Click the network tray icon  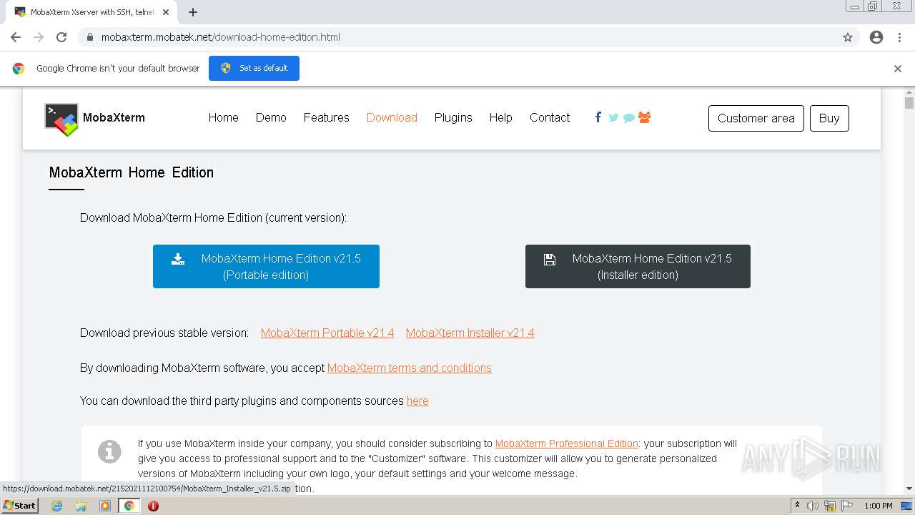830,506
